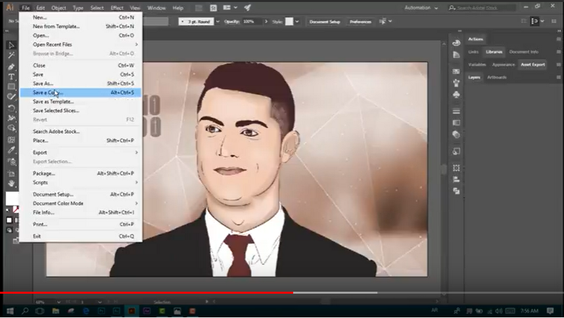This screenshot has width=564, height=318.
Task: Expand the Open Recent Files submenu
Action: 81,45
